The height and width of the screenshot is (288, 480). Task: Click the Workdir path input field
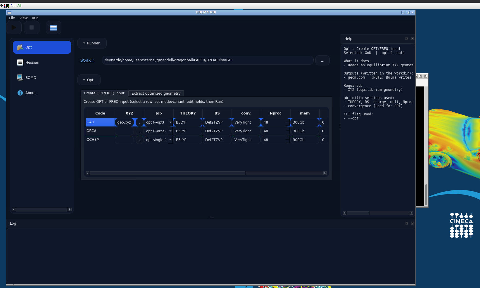[x=208, y=60]
